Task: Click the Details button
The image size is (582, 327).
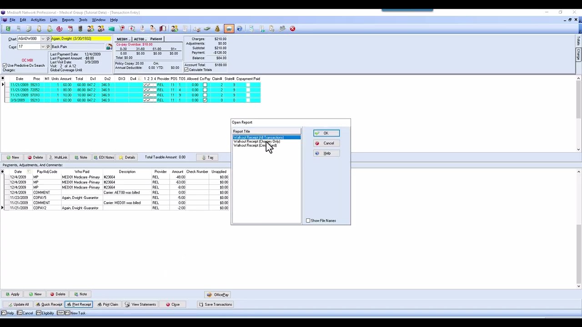Action: coord(127,158)
